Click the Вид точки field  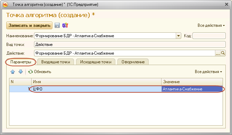tap(130, 45)
